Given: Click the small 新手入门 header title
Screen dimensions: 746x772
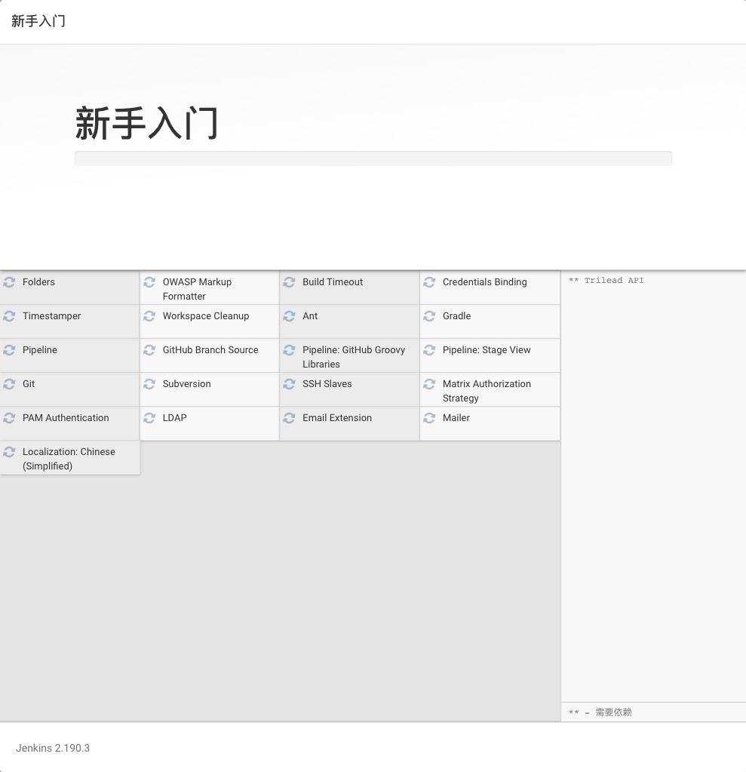Looking at the screenshot, I should click(38, 21).
